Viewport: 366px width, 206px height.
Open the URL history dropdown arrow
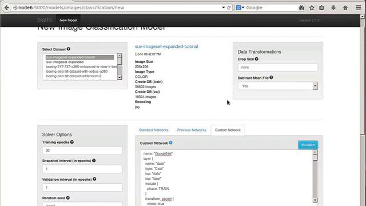tap(224, 7)
